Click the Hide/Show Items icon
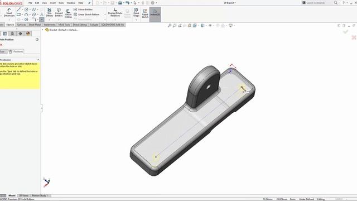This screenshot has height=201, width=357. click(x=210, y=26)
